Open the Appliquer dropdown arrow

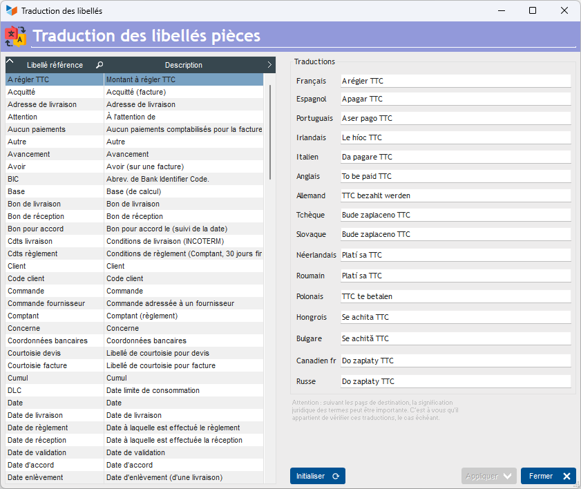(508, 476)
